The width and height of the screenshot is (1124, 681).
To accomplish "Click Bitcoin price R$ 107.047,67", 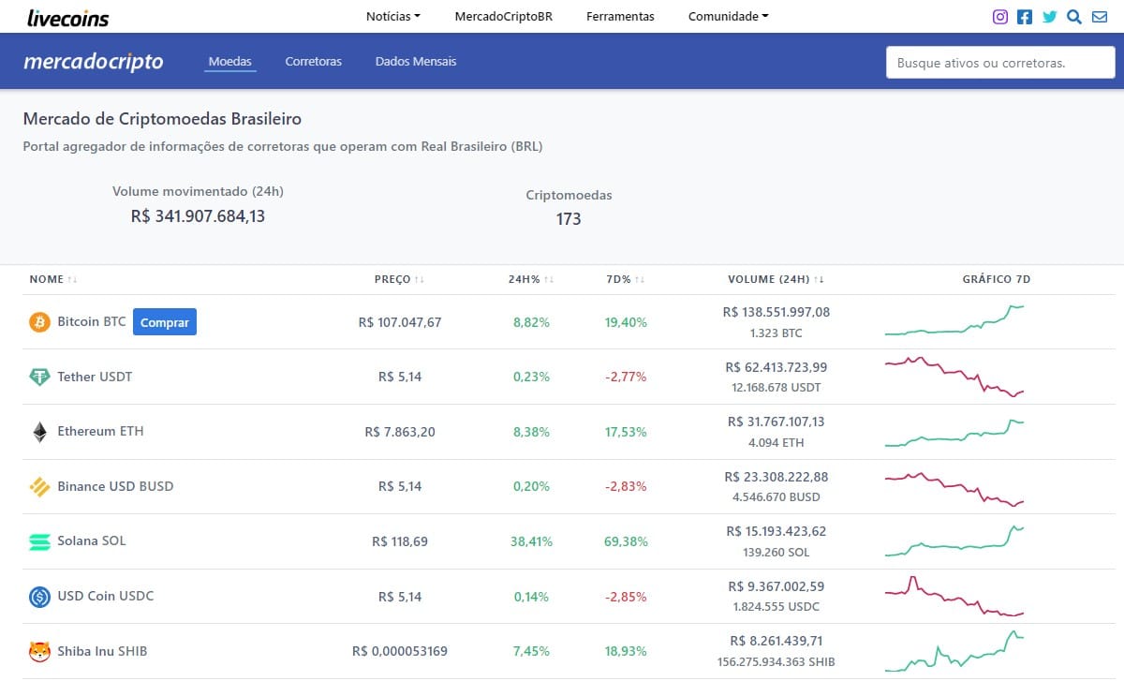I will point(400,322).
